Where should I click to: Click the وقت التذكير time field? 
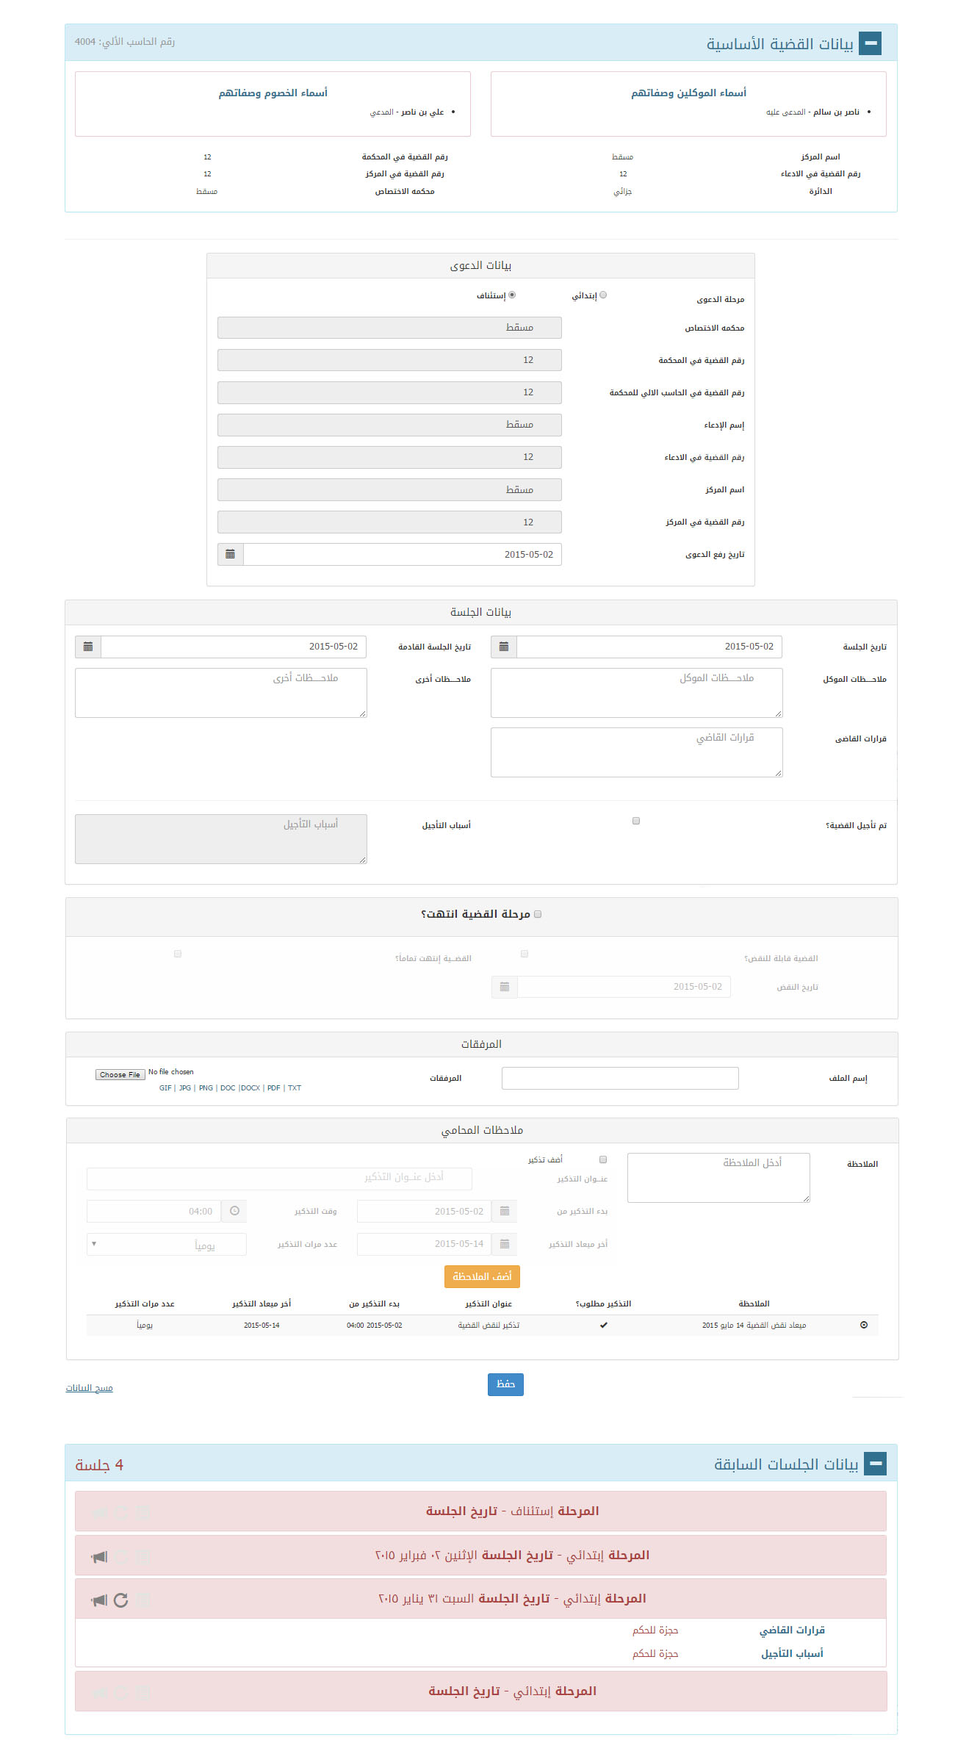154,1211
